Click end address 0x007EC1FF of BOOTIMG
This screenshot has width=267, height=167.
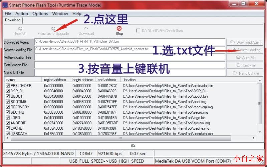(x=107, y=102)
